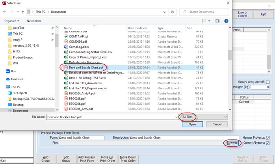Toggle the Hangar Projects checkbox
Viewport: 275px width, 164px height.
click(268, 138)
